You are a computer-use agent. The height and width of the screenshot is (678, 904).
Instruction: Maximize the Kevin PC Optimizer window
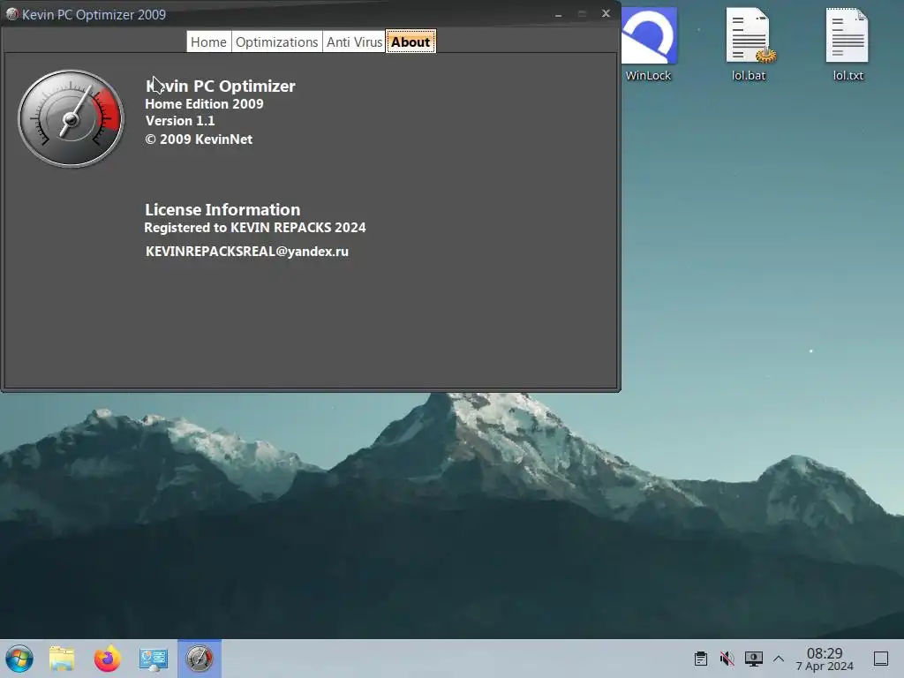pyautogui.click(x=583, y=14)
